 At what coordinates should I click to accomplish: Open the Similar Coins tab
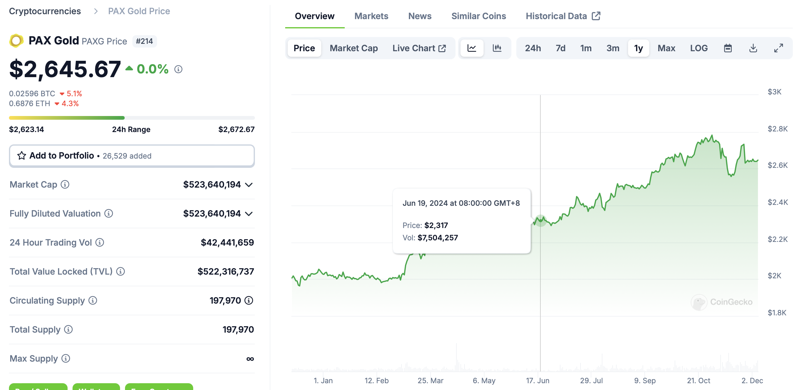point(478,16)
